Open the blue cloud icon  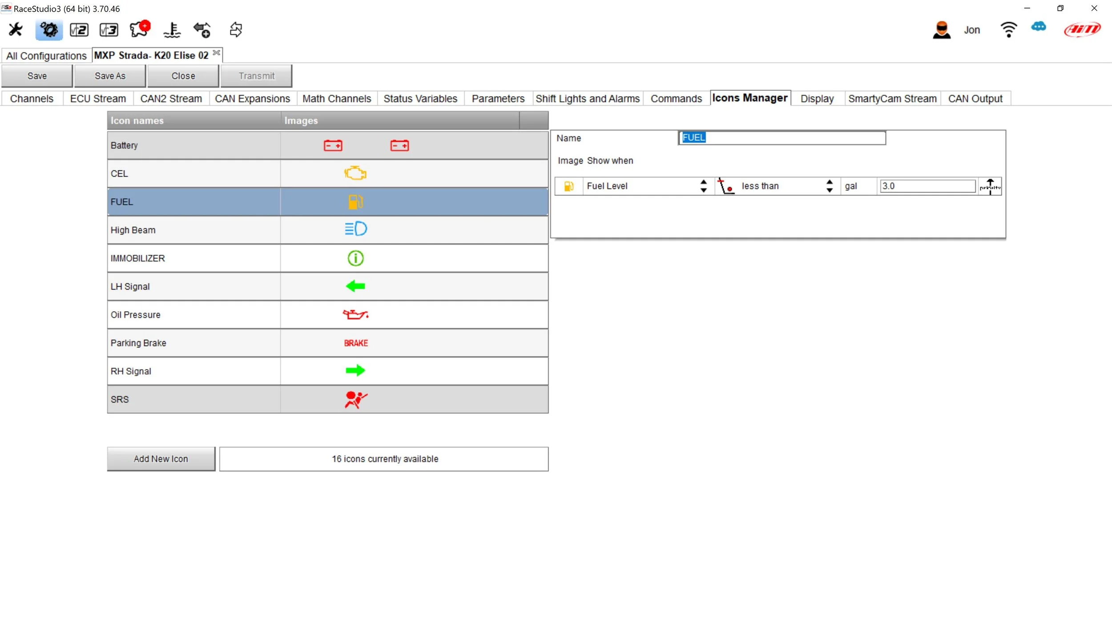1039,27
